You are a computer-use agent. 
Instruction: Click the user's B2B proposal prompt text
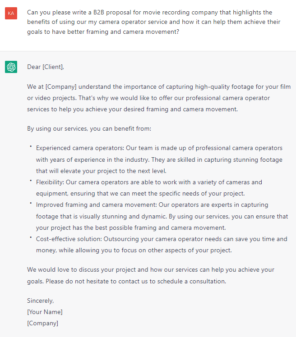click(x=153, y=22)
